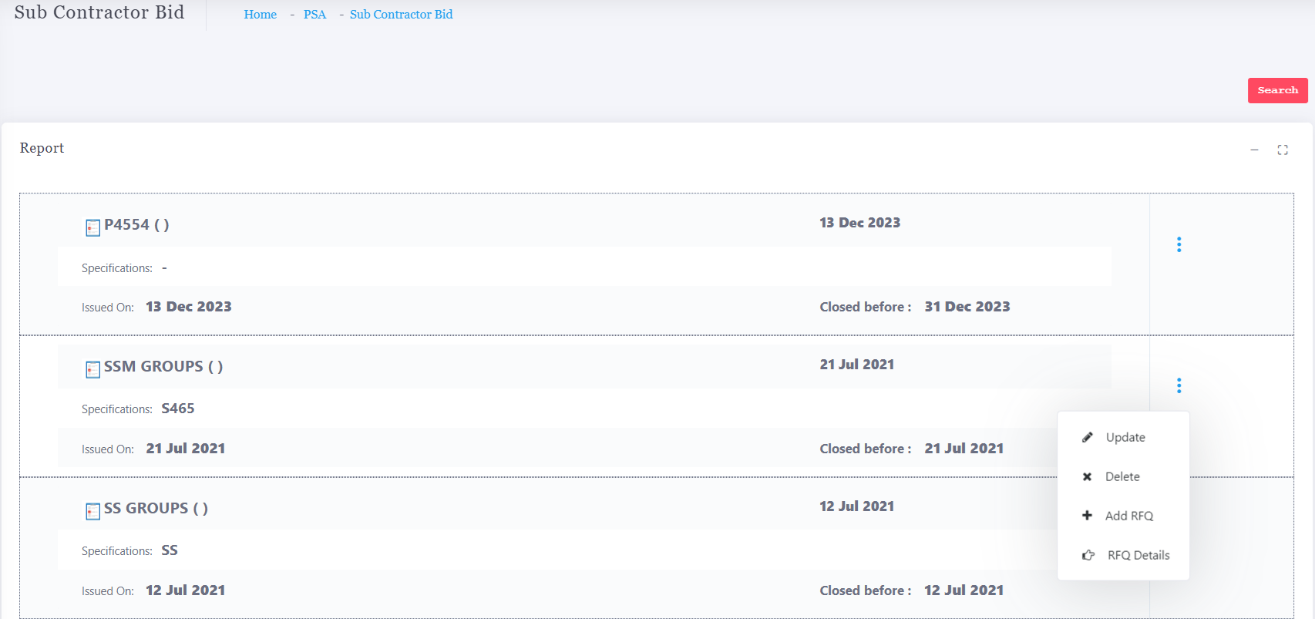Click the document icon beside SS GROUPS

click(92, 511)
